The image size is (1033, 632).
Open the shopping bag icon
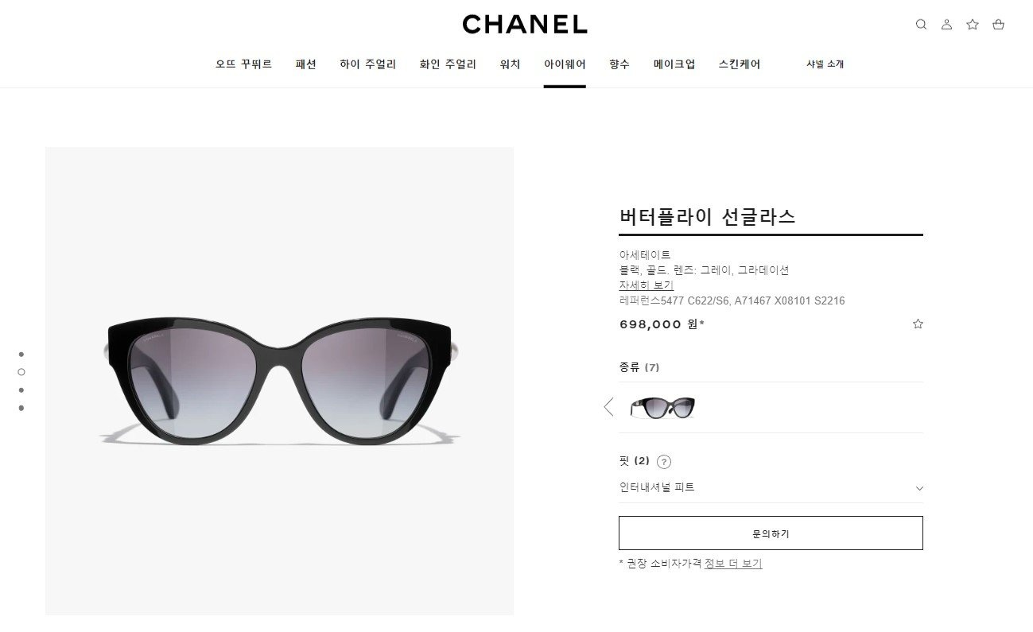pos(998,25)
